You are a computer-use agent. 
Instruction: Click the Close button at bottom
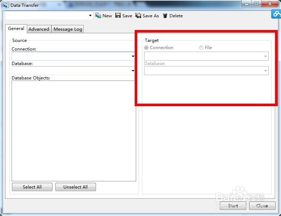click(262, 206)
